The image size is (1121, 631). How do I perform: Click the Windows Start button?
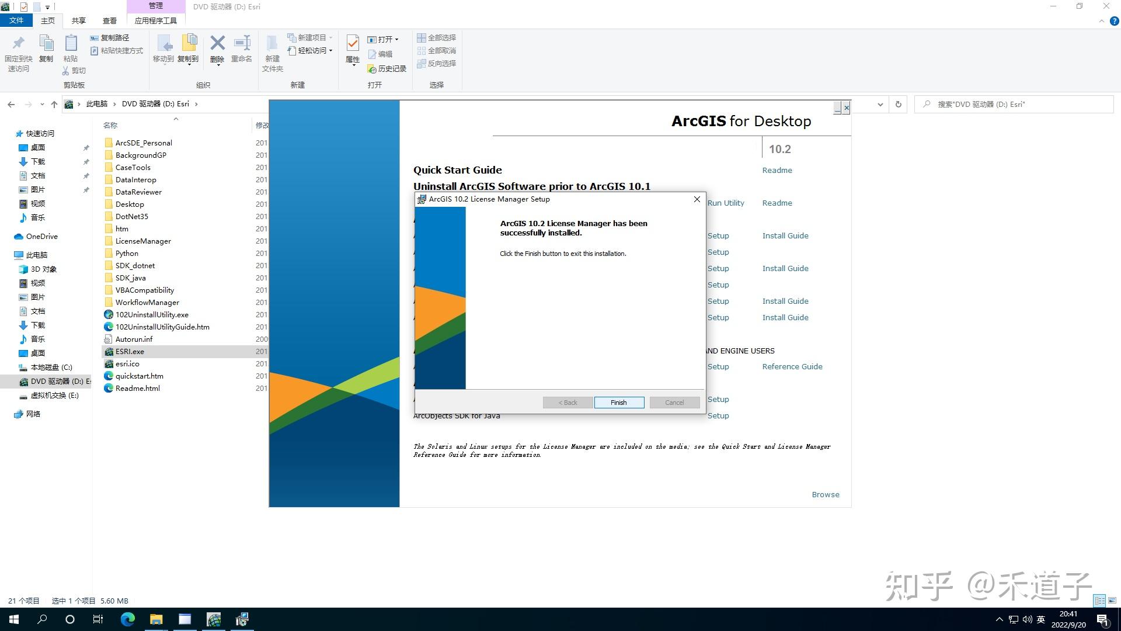[14, 619]
